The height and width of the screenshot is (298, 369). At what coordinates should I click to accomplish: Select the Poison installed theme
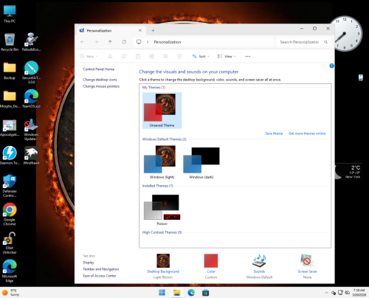pyautogui.click(x=162, y=209)
